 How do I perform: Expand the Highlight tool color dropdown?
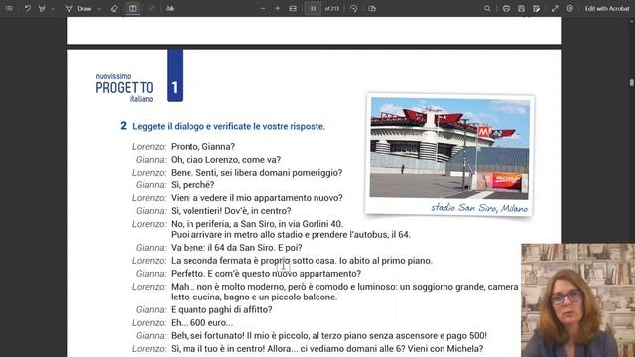coord(53,9)
